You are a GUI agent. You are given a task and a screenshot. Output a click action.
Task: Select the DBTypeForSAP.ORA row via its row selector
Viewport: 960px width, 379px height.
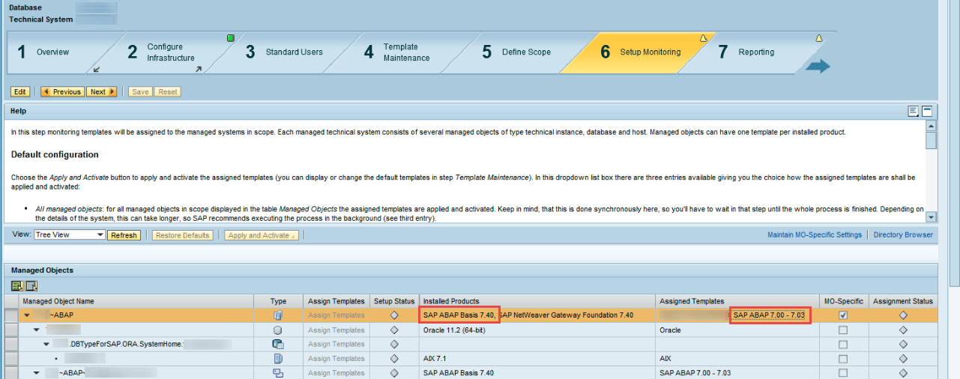(x=11, y=344)
